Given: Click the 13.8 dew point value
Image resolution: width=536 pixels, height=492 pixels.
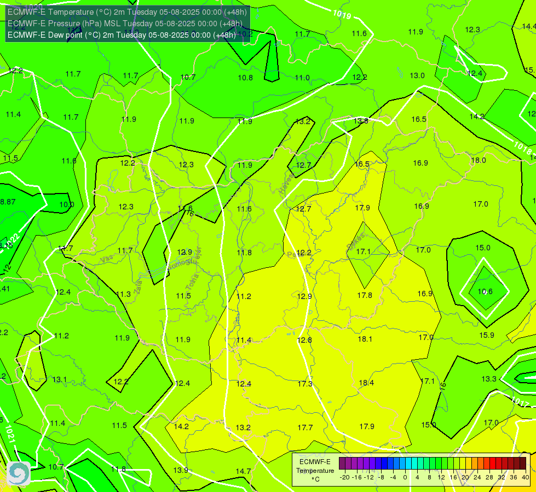Looking at the screenshot, I should 361,120.
